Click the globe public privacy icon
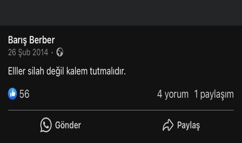The width and height of the screenshot is (242, 143). 60,52
